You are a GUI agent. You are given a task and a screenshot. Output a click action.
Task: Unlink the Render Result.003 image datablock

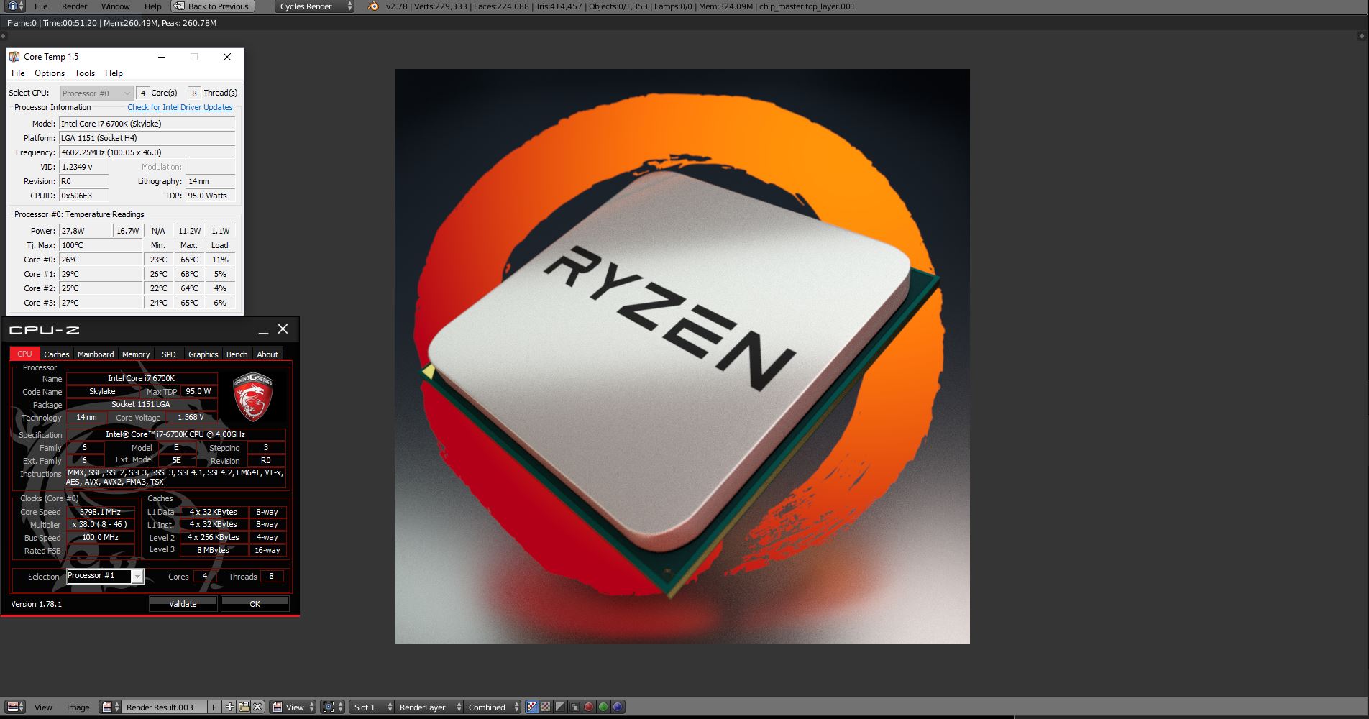coord(257,707)
